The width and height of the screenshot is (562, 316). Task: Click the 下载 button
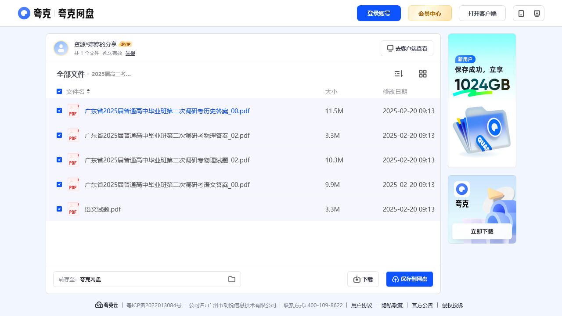click(363, 279)
